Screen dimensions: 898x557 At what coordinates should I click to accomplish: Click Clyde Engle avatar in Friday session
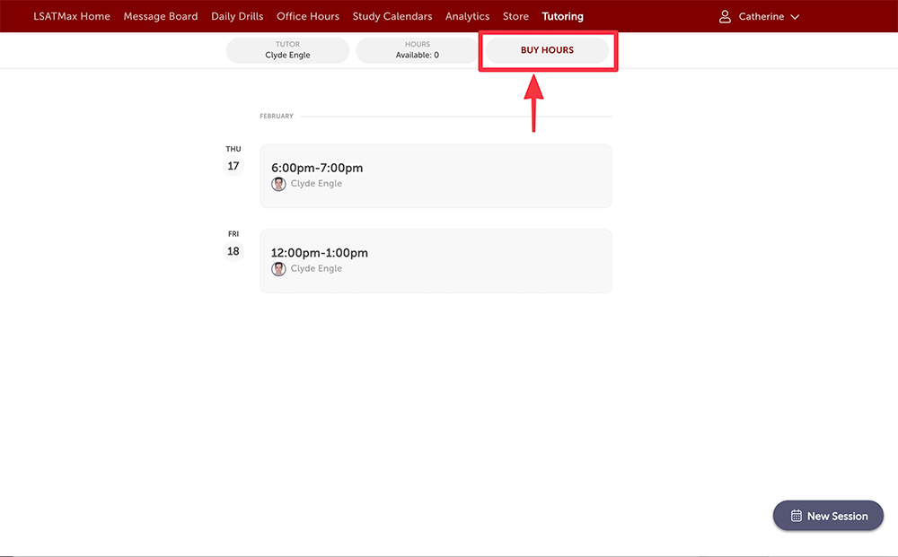pos(278,269)
